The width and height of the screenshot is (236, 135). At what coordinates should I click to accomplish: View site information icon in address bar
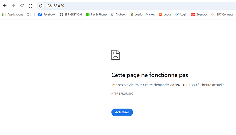tap(41, 6)
